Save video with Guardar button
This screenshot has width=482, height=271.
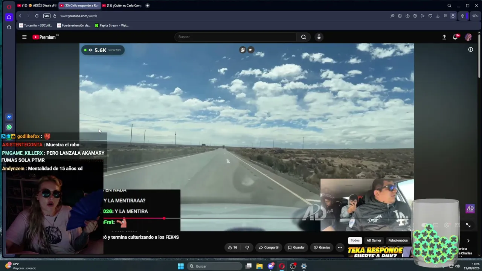click(x=296, y=247)
